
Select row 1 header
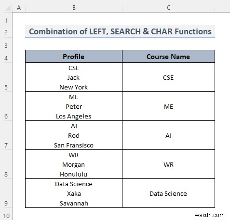[x=6, y=19]
